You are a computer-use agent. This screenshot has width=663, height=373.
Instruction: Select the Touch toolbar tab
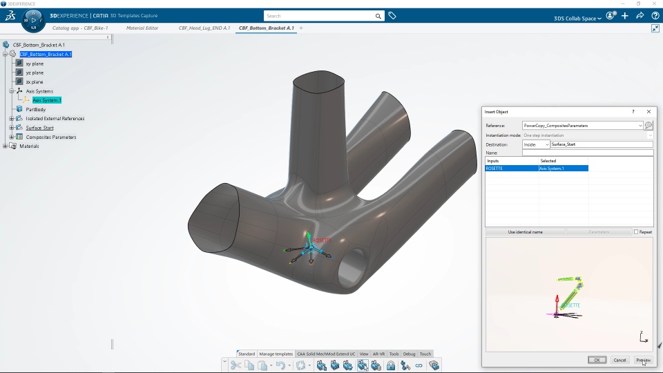coord(425,354)
